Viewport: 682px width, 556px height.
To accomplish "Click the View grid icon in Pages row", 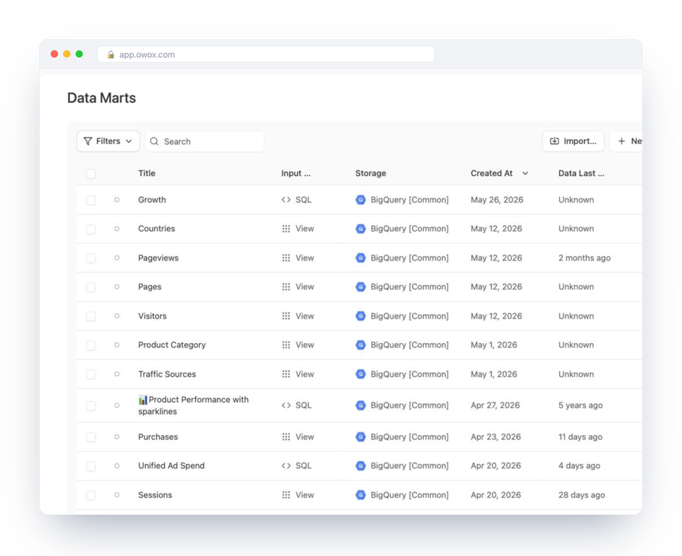I will (286, 287).
